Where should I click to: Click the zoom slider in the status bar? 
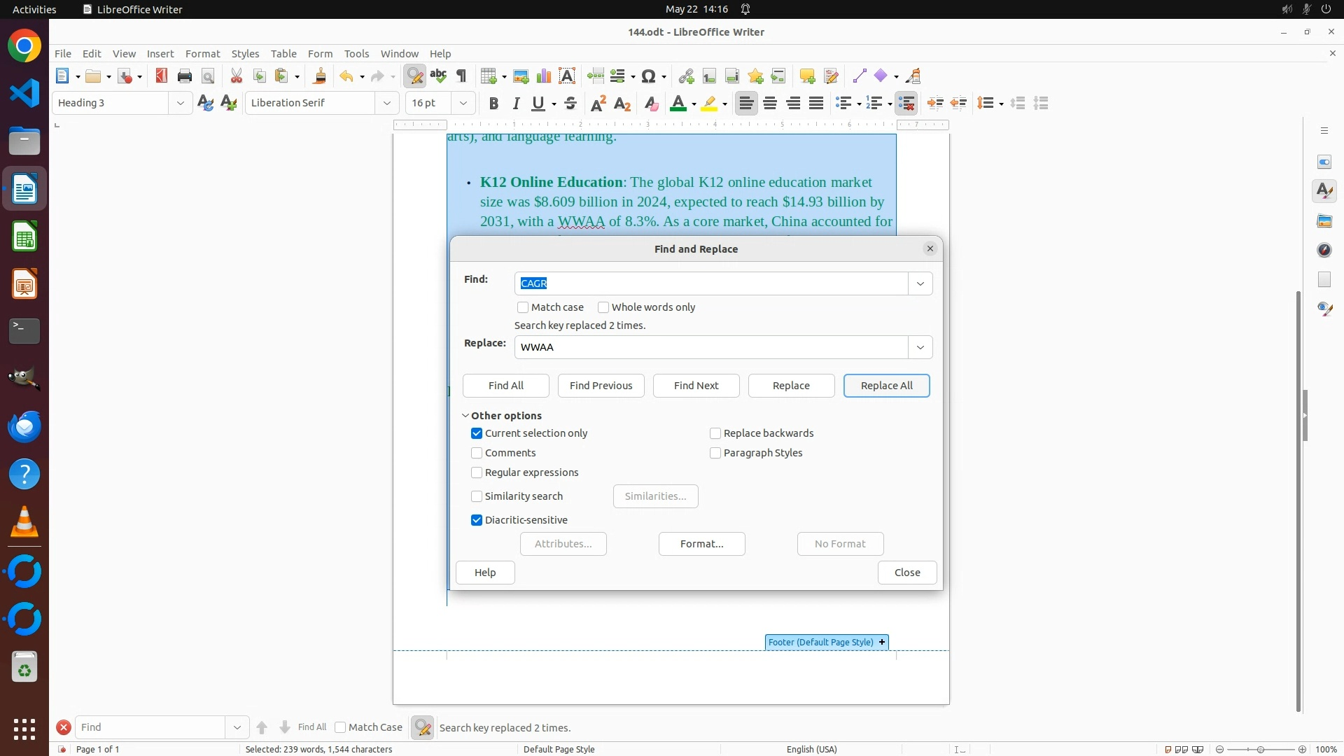1260,749
